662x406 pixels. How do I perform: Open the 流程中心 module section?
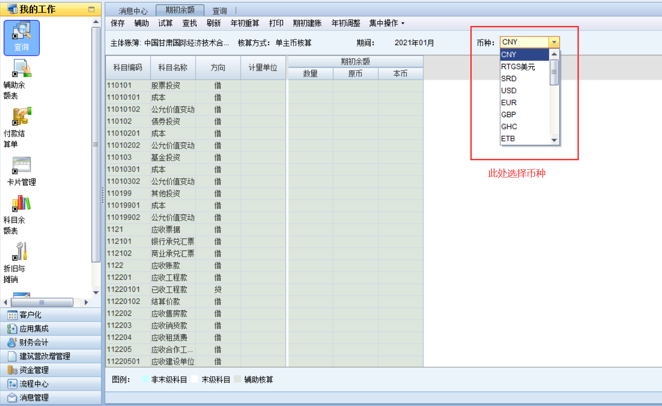pos(51,384)
